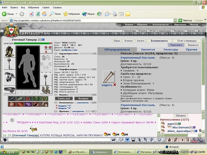The height and width of the screenshot is (155, 207).
Task: Clear chat with the eraser icon
Action: 121,140
